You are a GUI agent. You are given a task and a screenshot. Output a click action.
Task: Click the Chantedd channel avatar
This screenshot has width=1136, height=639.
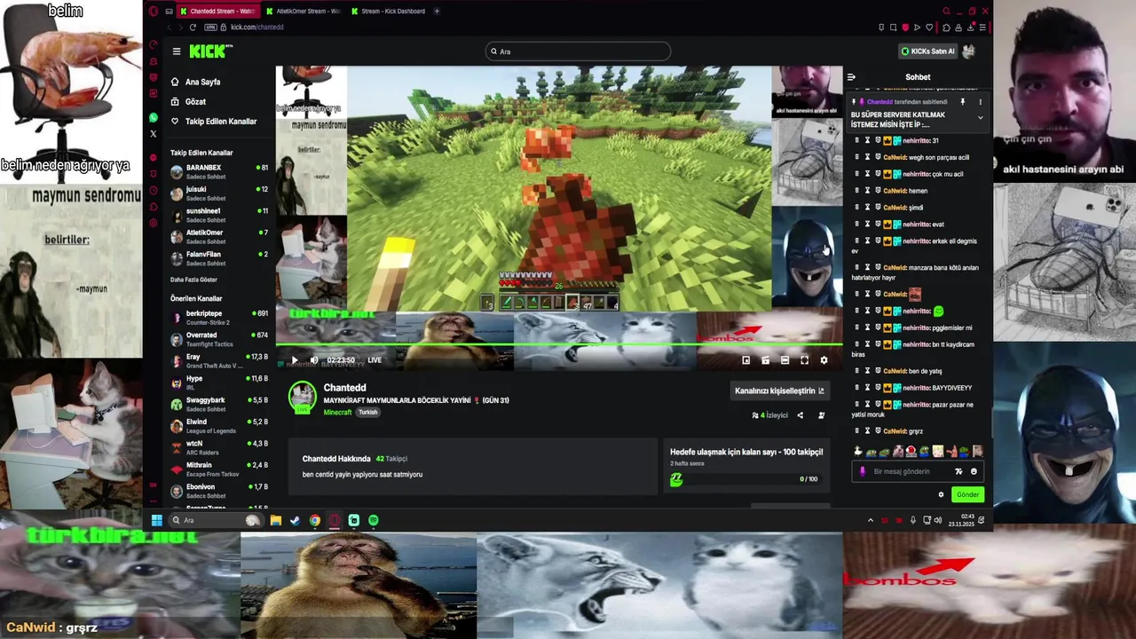tap(303, 397)
